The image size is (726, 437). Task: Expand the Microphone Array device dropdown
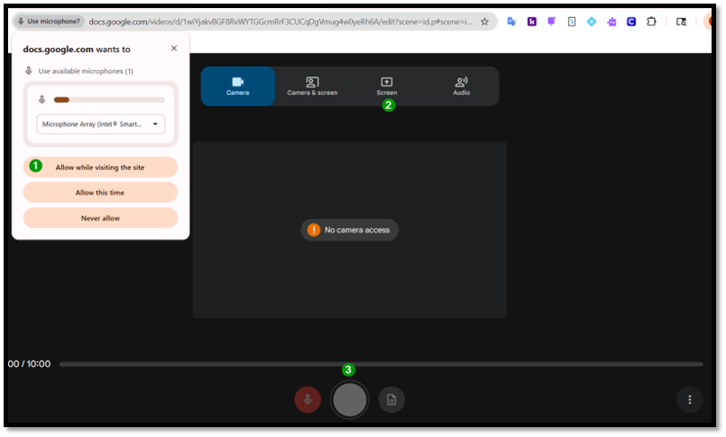pos(100,124)
